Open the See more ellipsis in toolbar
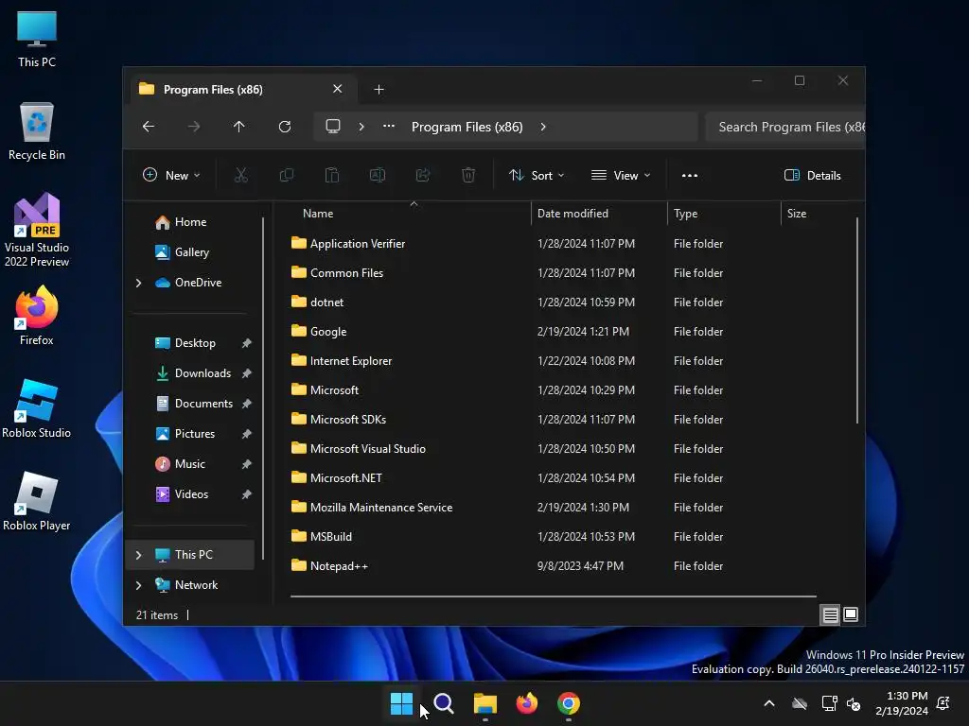 [690, 175]
